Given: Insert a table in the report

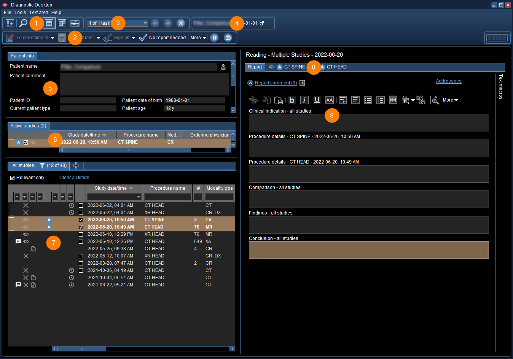Looking at the screenshot, I should tap(393, 100).
